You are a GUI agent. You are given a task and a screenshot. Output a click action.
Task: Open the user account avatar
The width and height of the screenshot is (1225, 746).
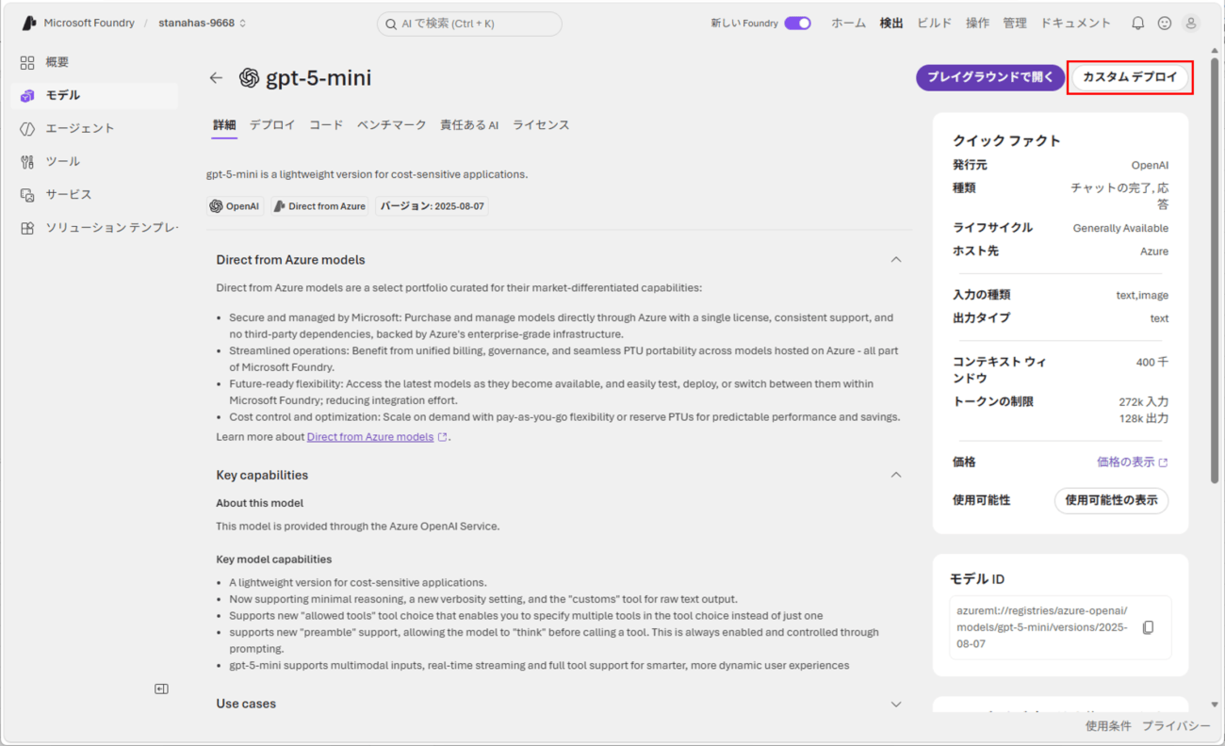[x=1191, y=23]
